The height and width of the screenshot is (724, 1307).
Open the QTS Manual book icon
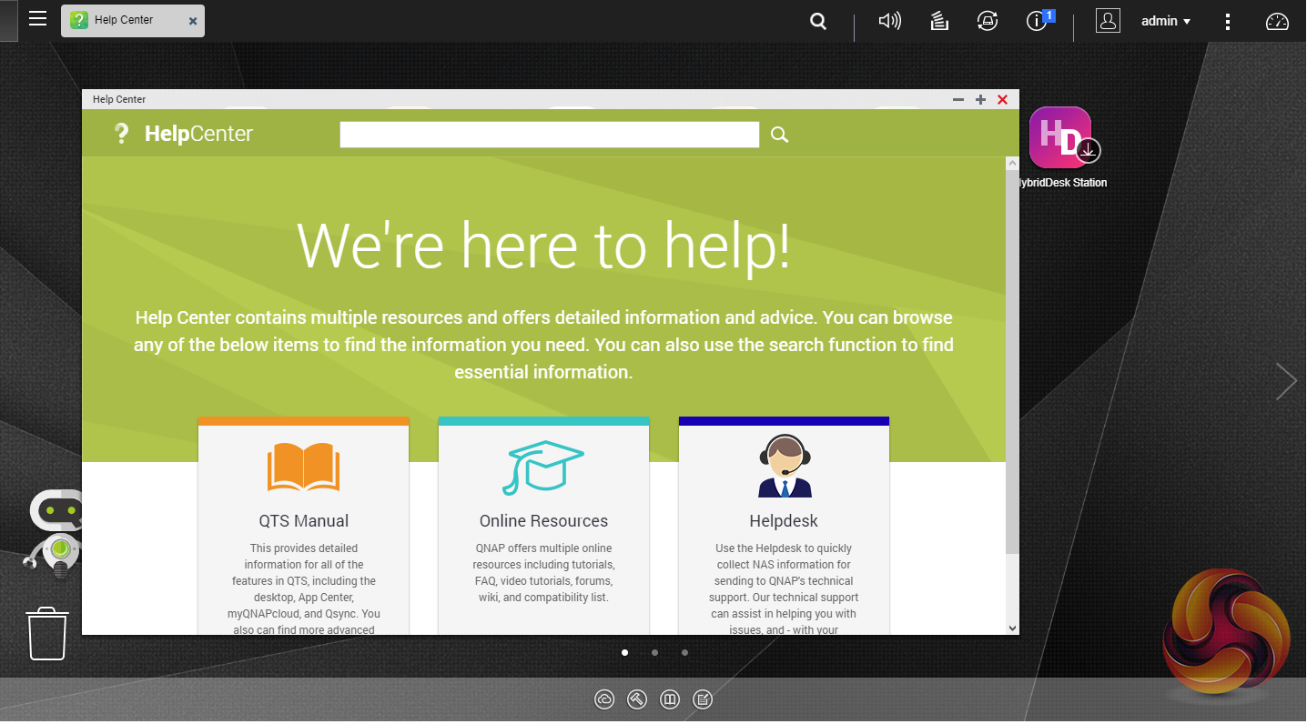click(x=303, y=467)
